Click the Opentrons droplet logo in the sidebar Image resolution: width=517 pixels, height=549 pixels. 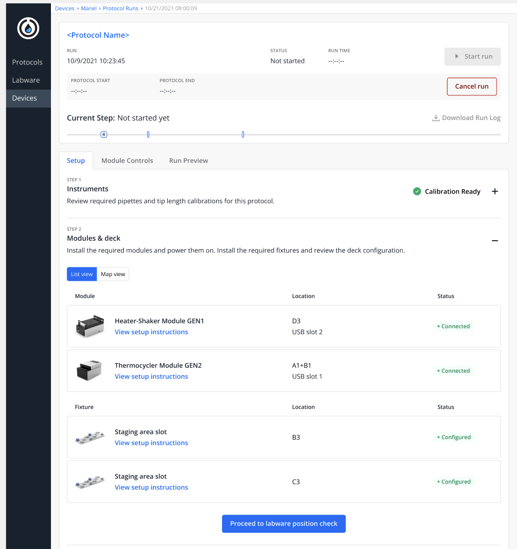pos(28,28)
